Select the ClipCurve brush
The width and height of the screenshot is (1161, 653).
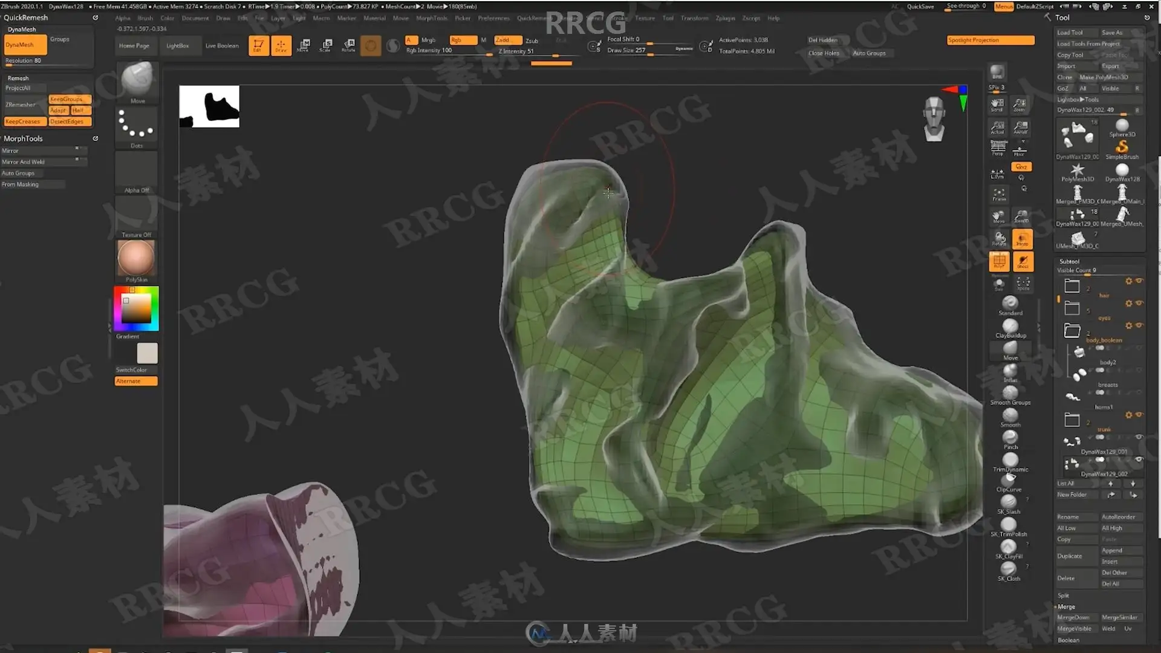coord(1009,482)
